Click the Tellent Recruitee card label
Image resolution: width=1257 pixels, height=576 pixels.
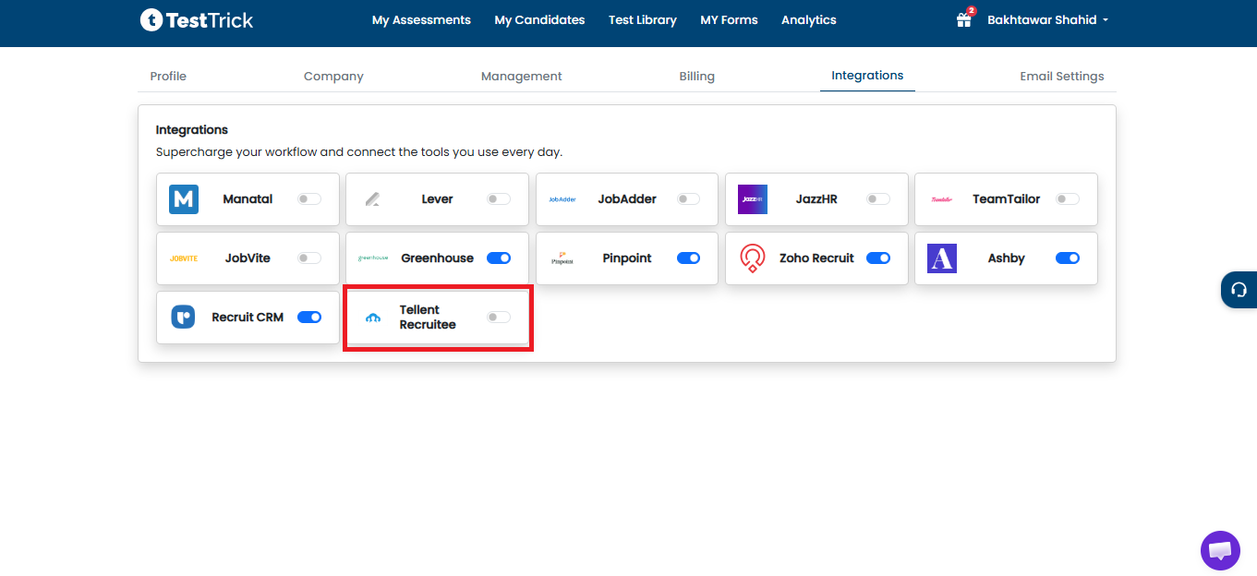(428, 318)
